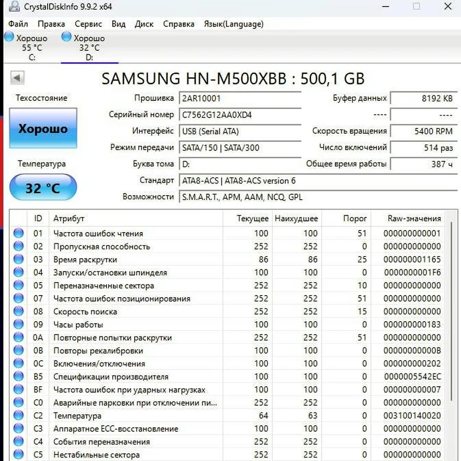Select the Повторы рекалибровки row
Viewport: 461px width, 461px height.
[x=227, y=350]
